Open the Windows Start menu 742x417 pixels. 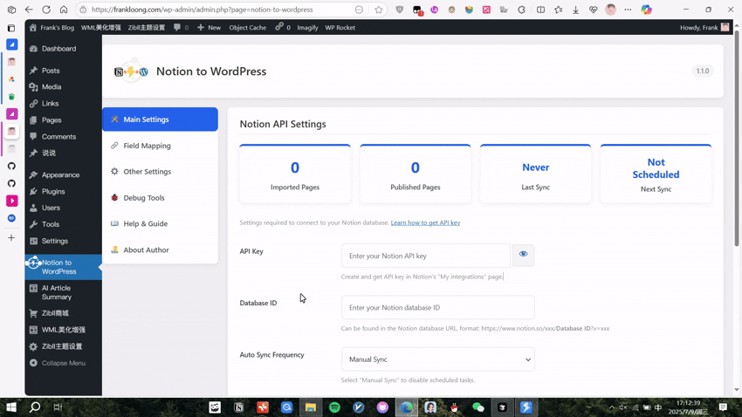[x=11, y=407]
